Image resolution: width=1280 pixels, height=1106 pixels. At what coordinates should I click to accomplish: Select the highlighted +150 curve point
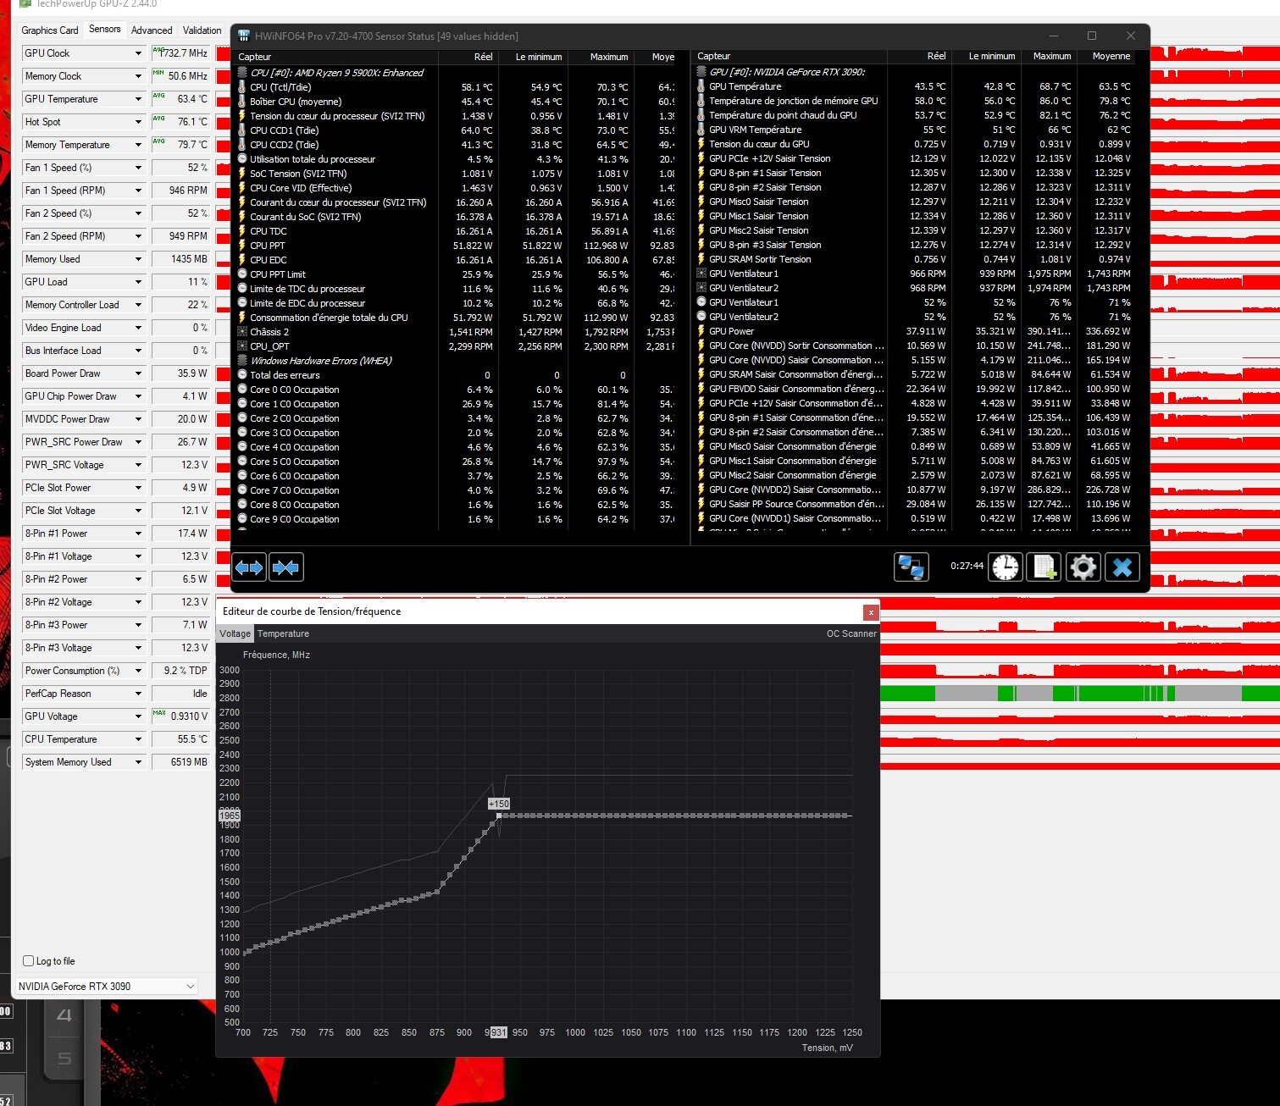tap(499, 816)
